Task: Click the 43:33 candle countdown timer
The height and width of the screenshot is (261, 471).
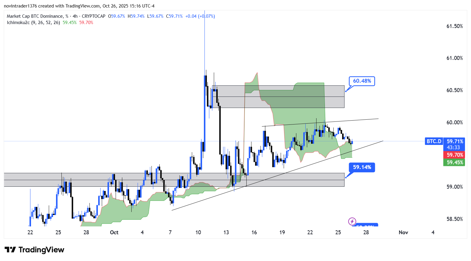Action: pos(453,147)
